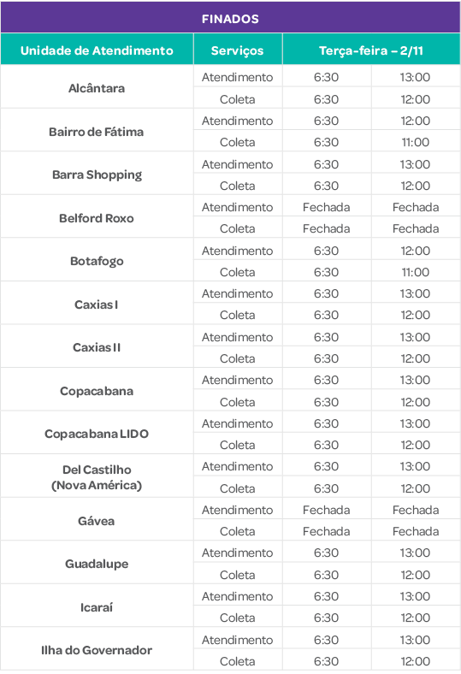
Task: Select the Bairro de Fátima cell
Action: [x=98, y=131]
